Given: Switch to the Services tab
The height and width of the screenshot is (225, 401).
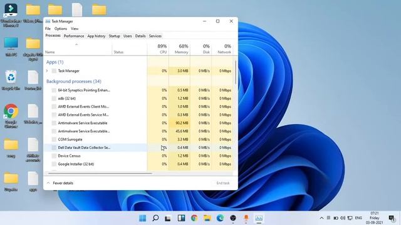Looking at the screenshot, I should coord(155,36).
